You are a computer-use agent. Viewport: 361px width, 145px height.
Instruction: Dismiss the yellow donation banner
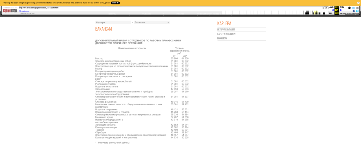pos(358,3)
